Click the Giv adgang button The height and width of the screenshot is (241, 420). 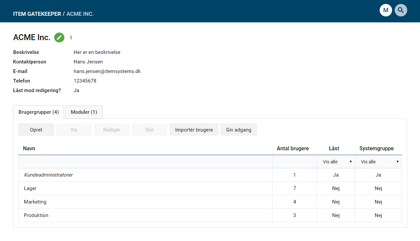238,130
